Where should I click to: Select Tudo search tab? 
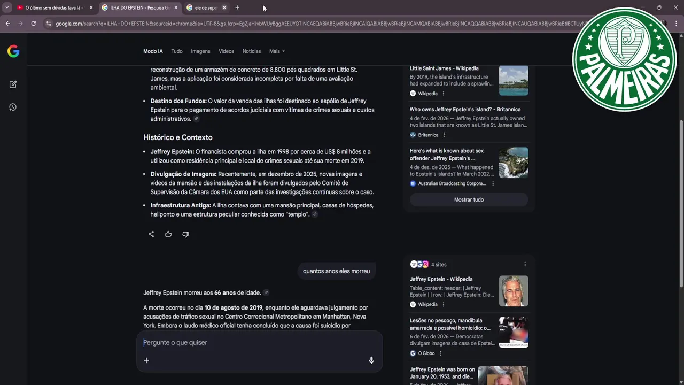(177, 51)
